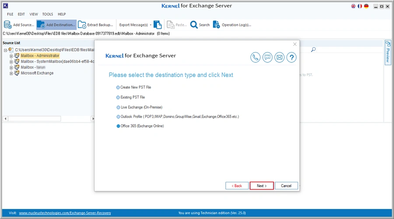
Task: Minimize the application window
Action: 376,7
